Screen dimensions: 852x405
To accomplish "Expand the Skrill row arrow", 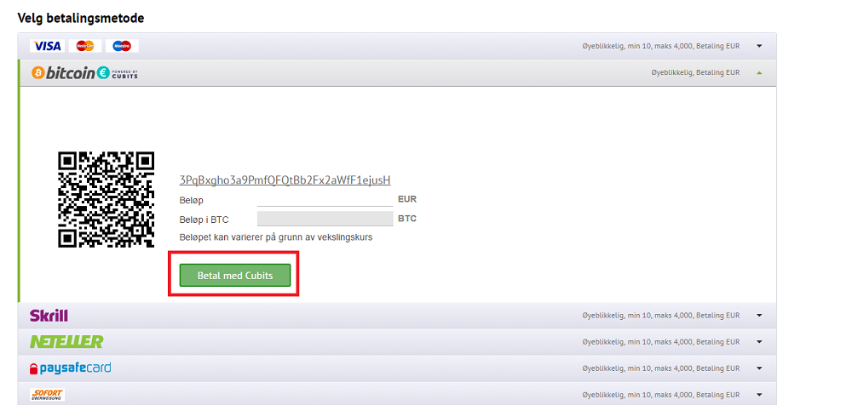I will (x=760, y=316).
